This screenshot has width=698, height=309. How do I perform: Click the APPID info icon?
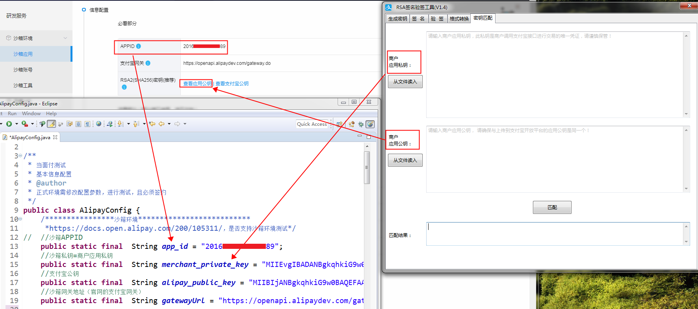tap(138, 46)
